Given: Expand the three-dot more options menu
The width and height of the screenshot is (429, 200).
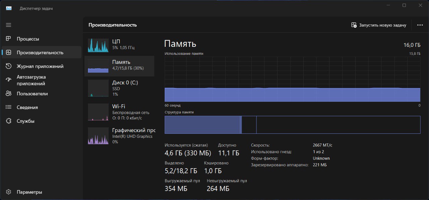Looking at the screenshot, I should click(x=420, y=25).
